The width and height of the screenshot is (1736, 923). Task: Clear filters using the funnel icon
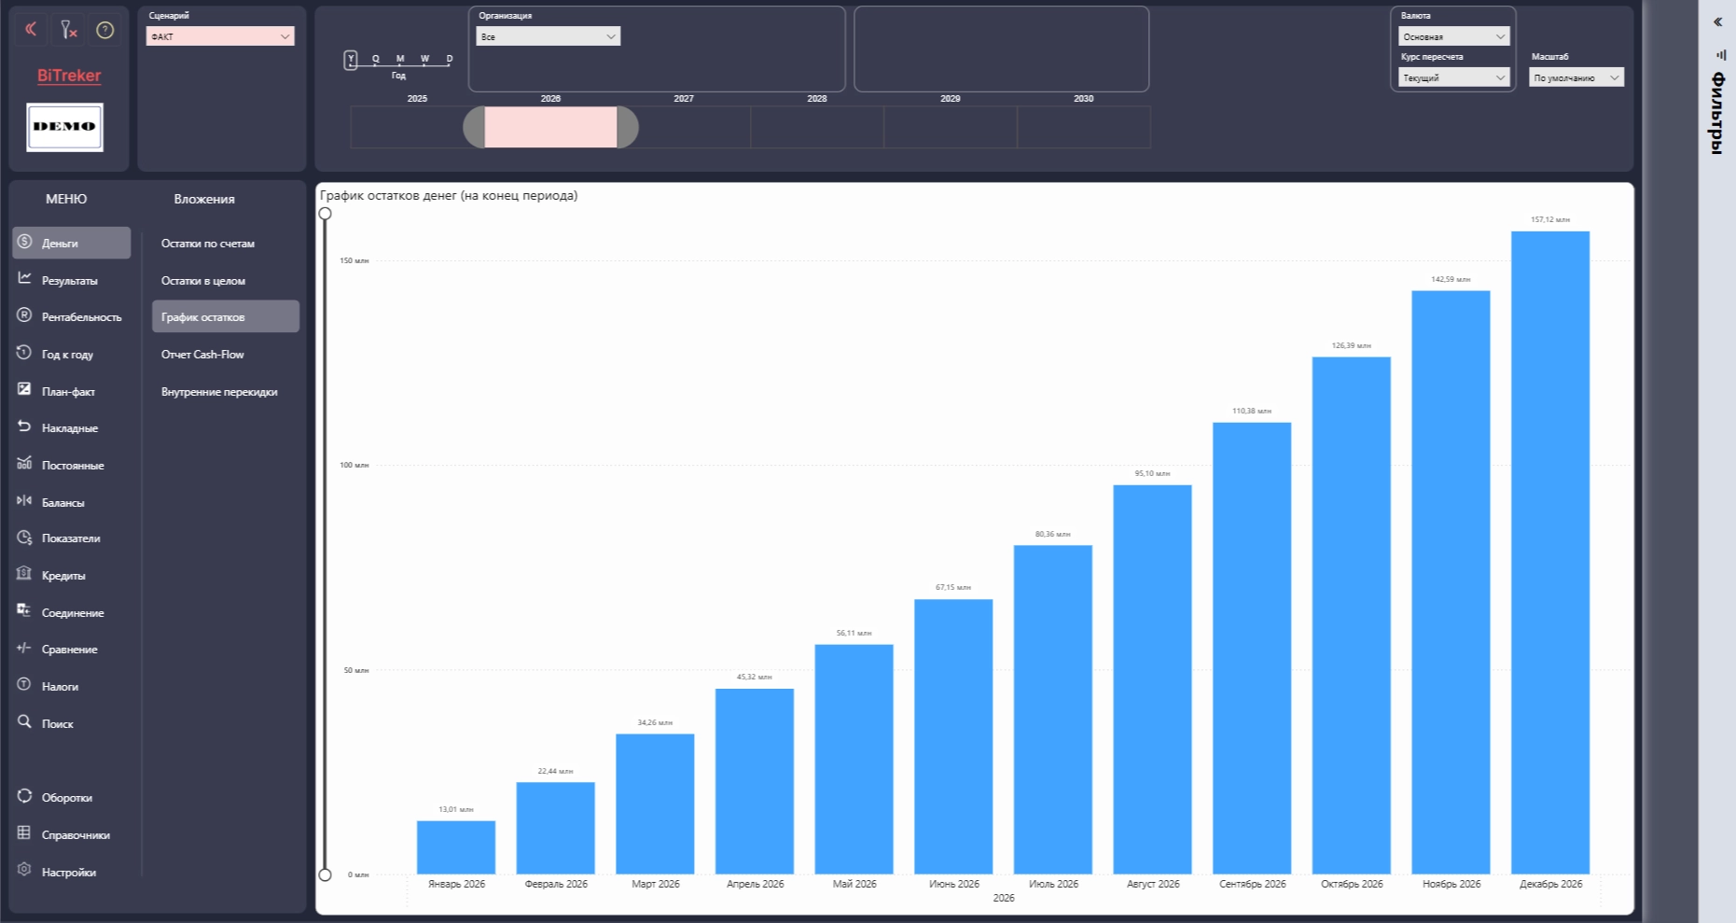coord(68,30)
